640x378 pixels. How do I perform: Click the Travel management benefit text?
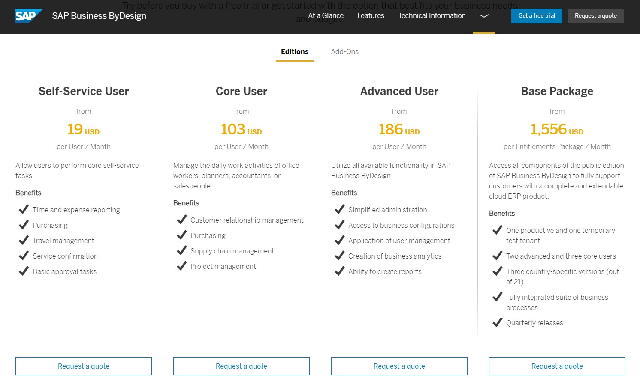point(63,241)
